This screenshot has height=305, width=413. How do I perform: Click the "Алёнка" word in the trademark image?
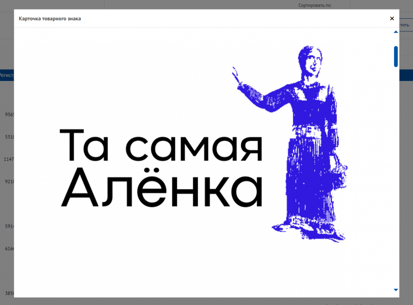click(161, 188)
